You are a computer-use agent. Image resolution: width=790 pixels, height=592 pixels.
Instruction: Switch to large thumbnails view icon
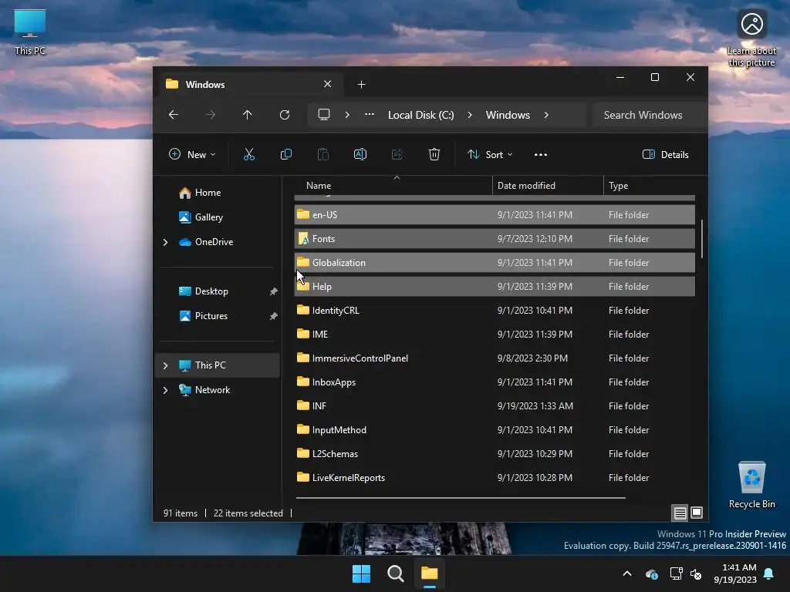tap(697, 513)
